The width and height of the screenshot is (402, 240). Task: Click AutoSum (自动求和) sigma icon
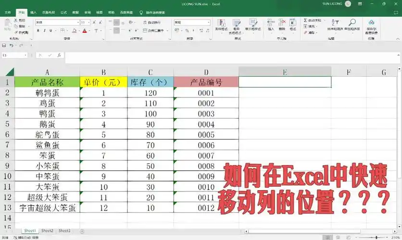[305, 20]
